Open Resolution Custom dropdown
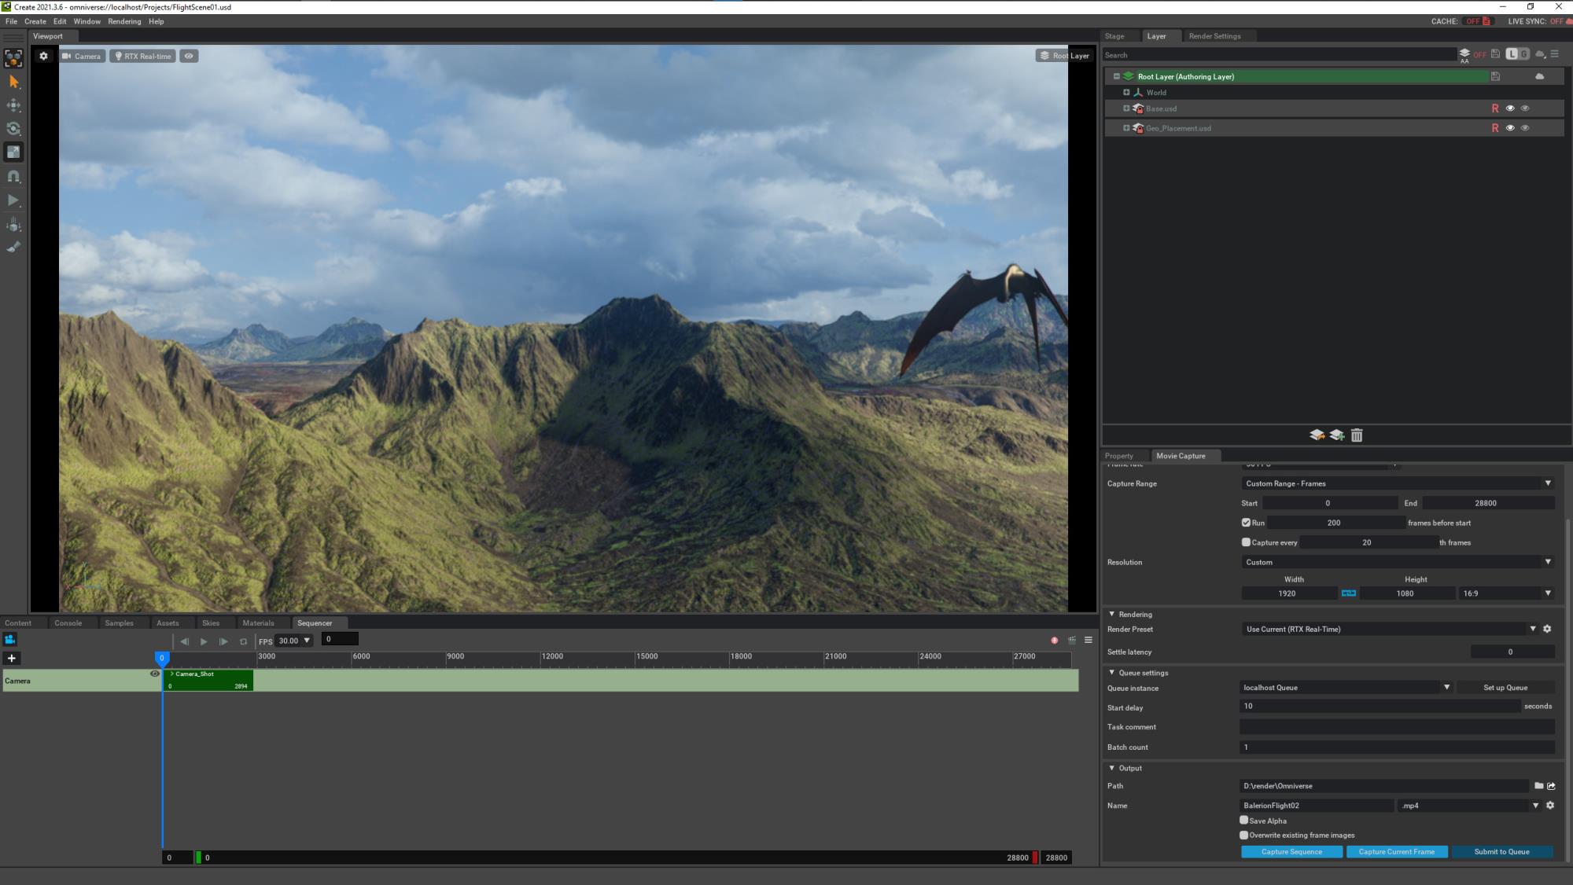1573x885 pixels. tap(1398, 562)
